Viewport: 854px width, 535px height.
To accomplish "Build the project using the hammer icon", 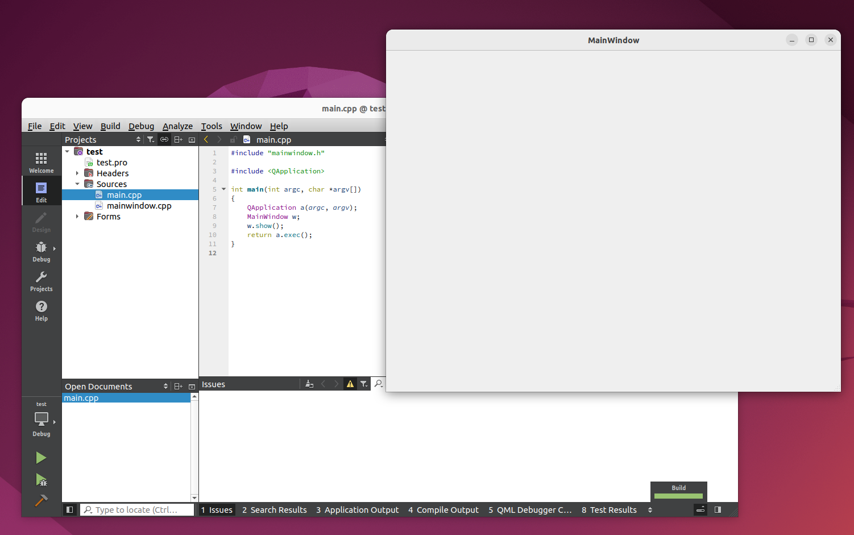I will (x=41, y=500).
